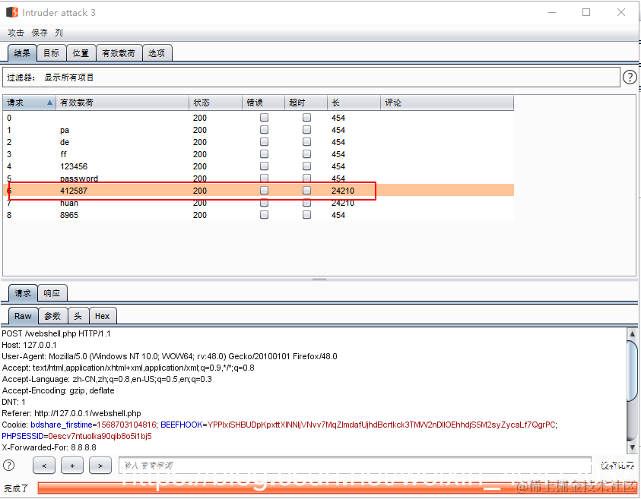Viewport: 641px width, 499px height.
Task: Click the filter bar showing 显示所有项目
Action: pyautogui.click(x=311, y=77)
